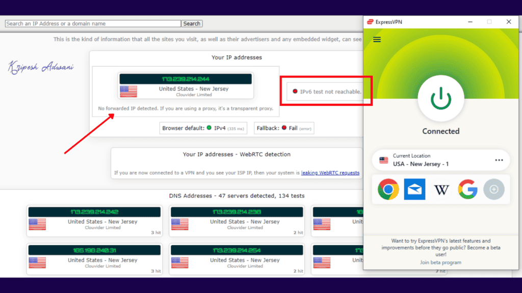Open the ExpressVPN hamburger menu

coord(377,39)
